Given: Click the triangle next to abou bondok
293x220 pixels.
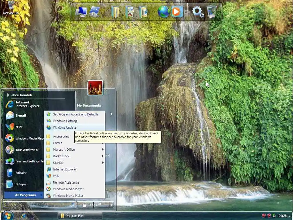Looking at the screenshot, I should tap(8, 95).
